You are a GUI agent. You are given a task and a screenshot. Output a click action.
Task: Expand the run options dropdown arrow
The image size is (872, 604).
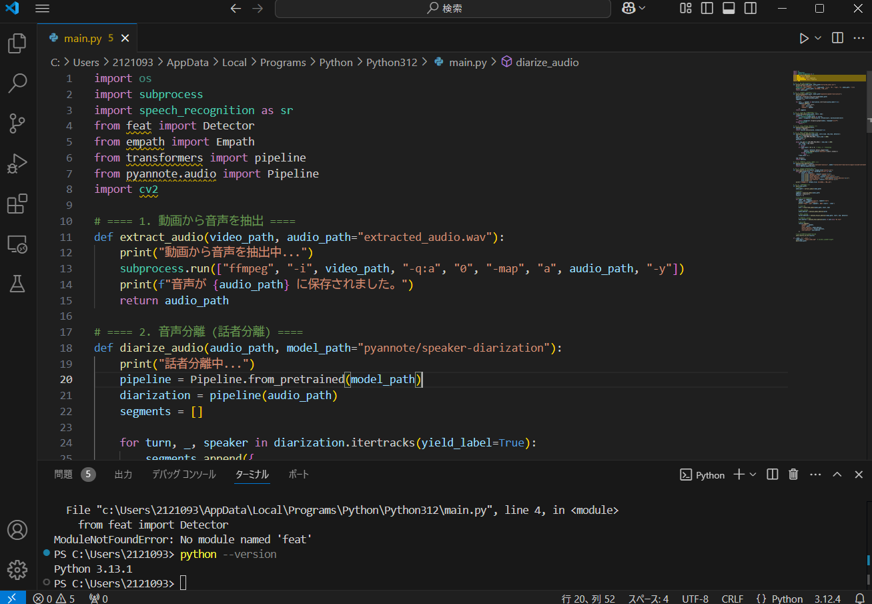click(x=817, y=38)
